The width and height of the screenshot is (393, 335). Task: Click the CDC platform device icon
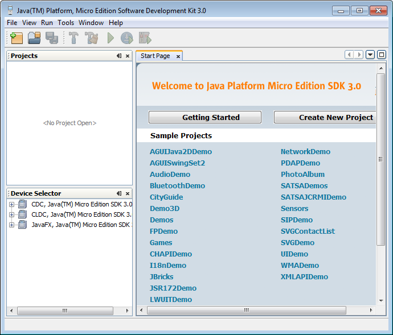23,204
